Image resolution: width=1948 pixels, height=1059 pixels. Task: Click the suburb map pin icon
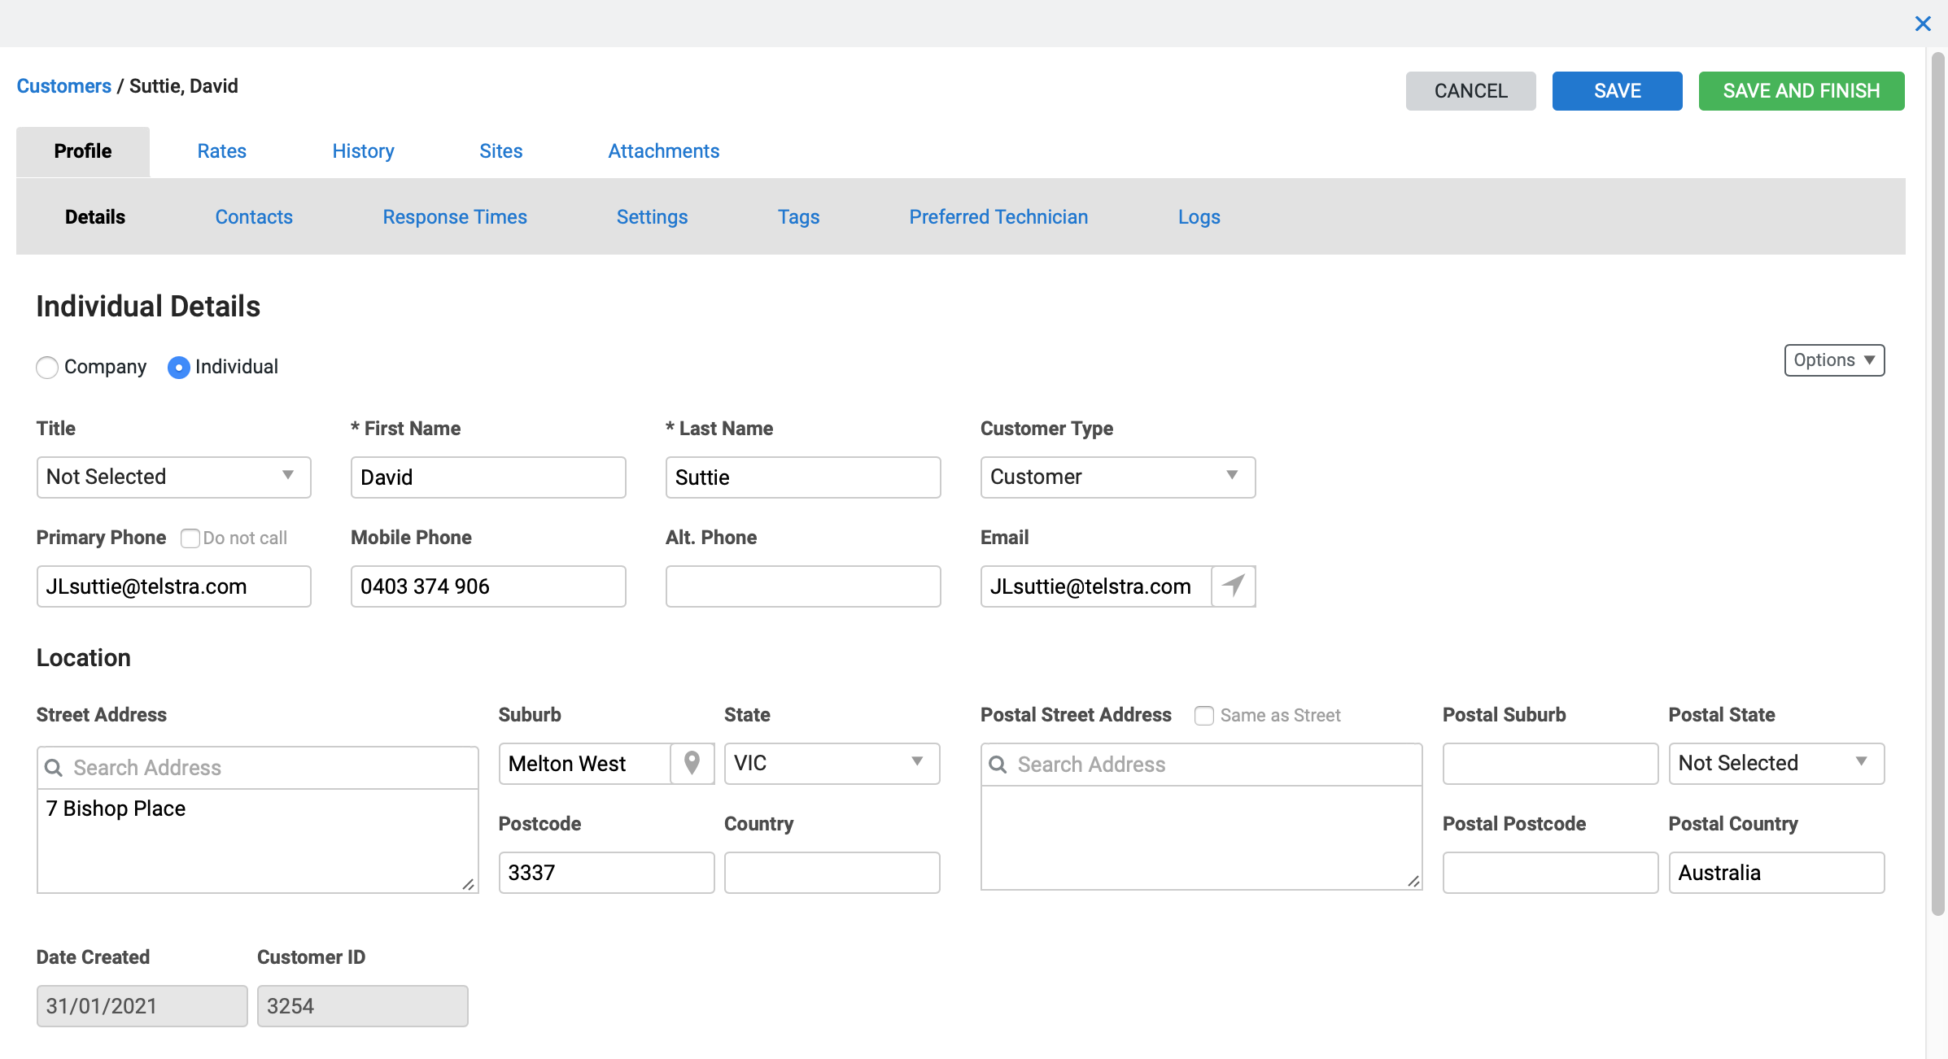click(x=692, y=763)
